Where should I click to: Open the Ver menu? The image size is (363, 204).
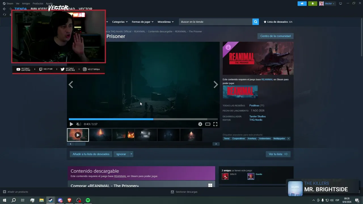[x=18, y=3]
